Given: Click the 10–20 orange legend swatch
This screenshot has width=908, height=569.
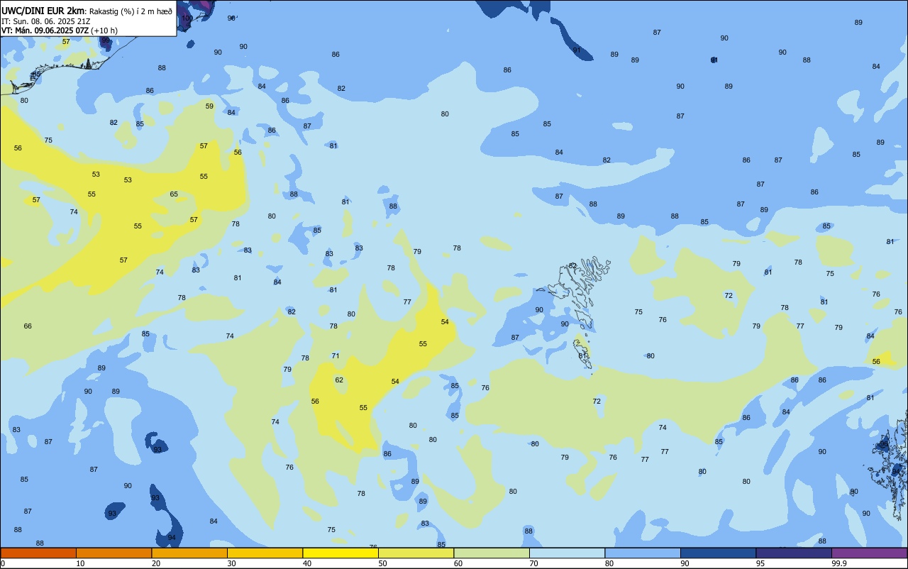Looking at the screenshot, I should tap(113, 553).
